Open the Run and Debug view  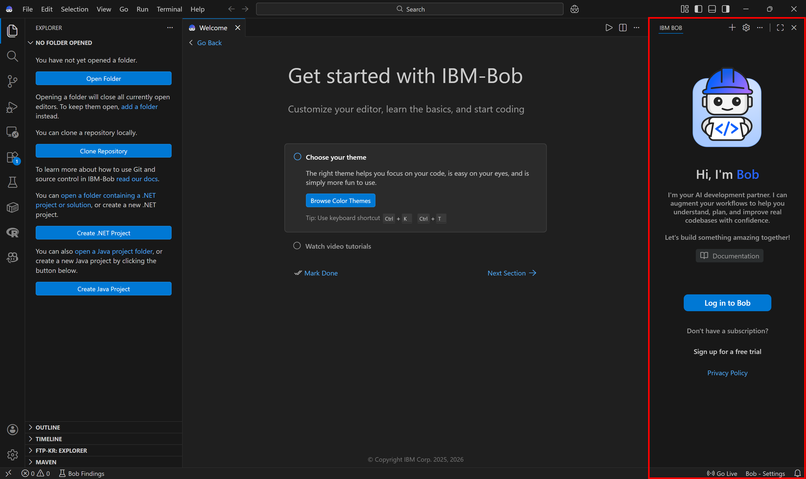[x=12, y=107]
